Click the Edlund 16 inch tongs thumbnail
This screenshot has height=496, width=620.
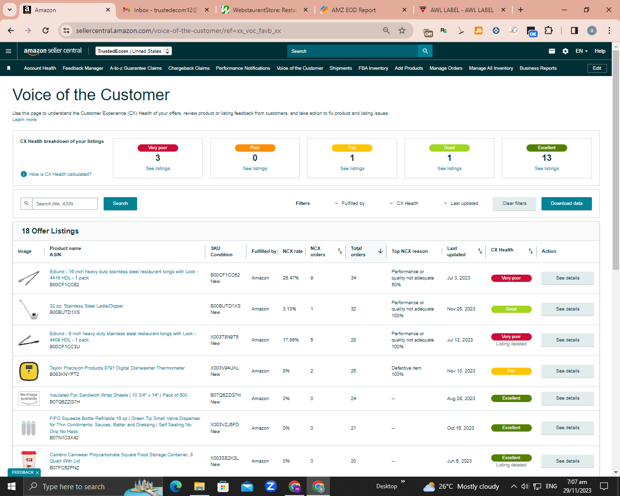pyautogui.click(x=29, y=278)
